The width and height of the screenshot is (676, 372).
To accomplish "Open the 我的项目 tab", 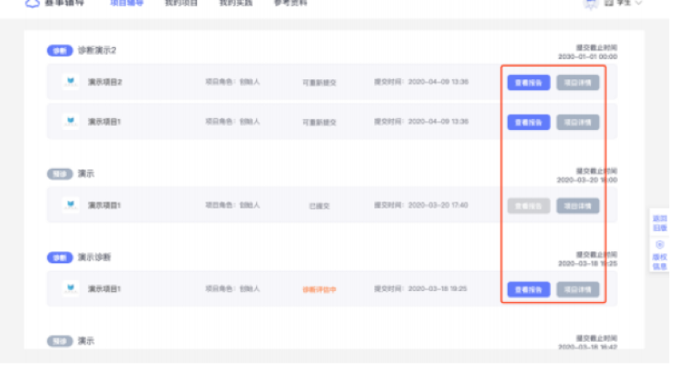I will tap(181, 3).
